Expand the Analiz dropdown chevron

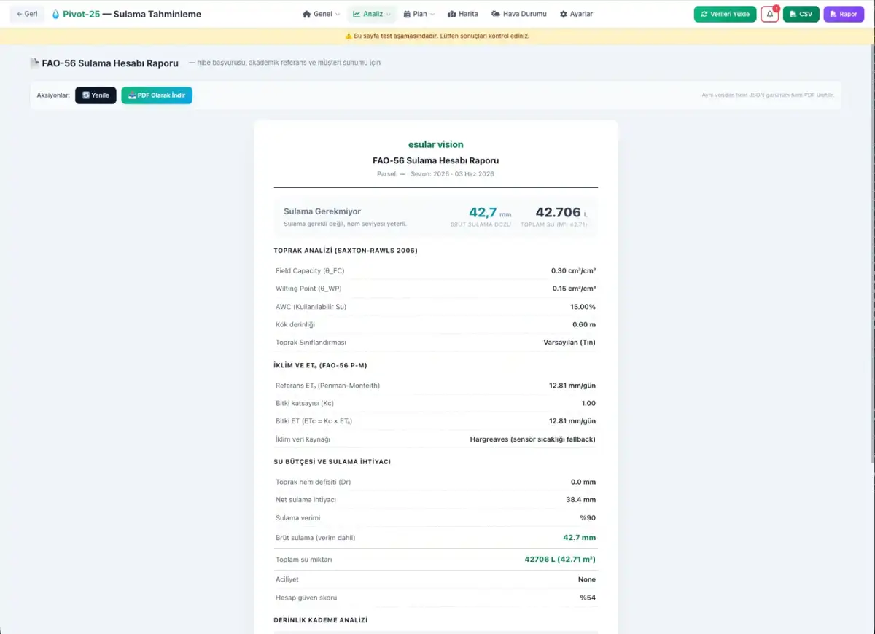(388, 15)
